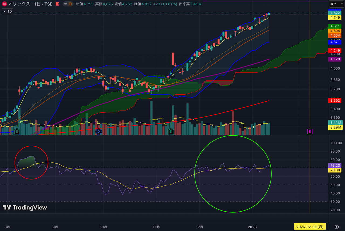Click the ORIX red symbol logo
Image resolution: width=345 pixels, height=231 pixels.
click(5, 4)
